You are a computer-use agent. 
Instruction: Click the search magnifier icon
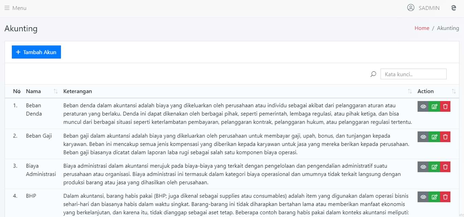(373, 74)
